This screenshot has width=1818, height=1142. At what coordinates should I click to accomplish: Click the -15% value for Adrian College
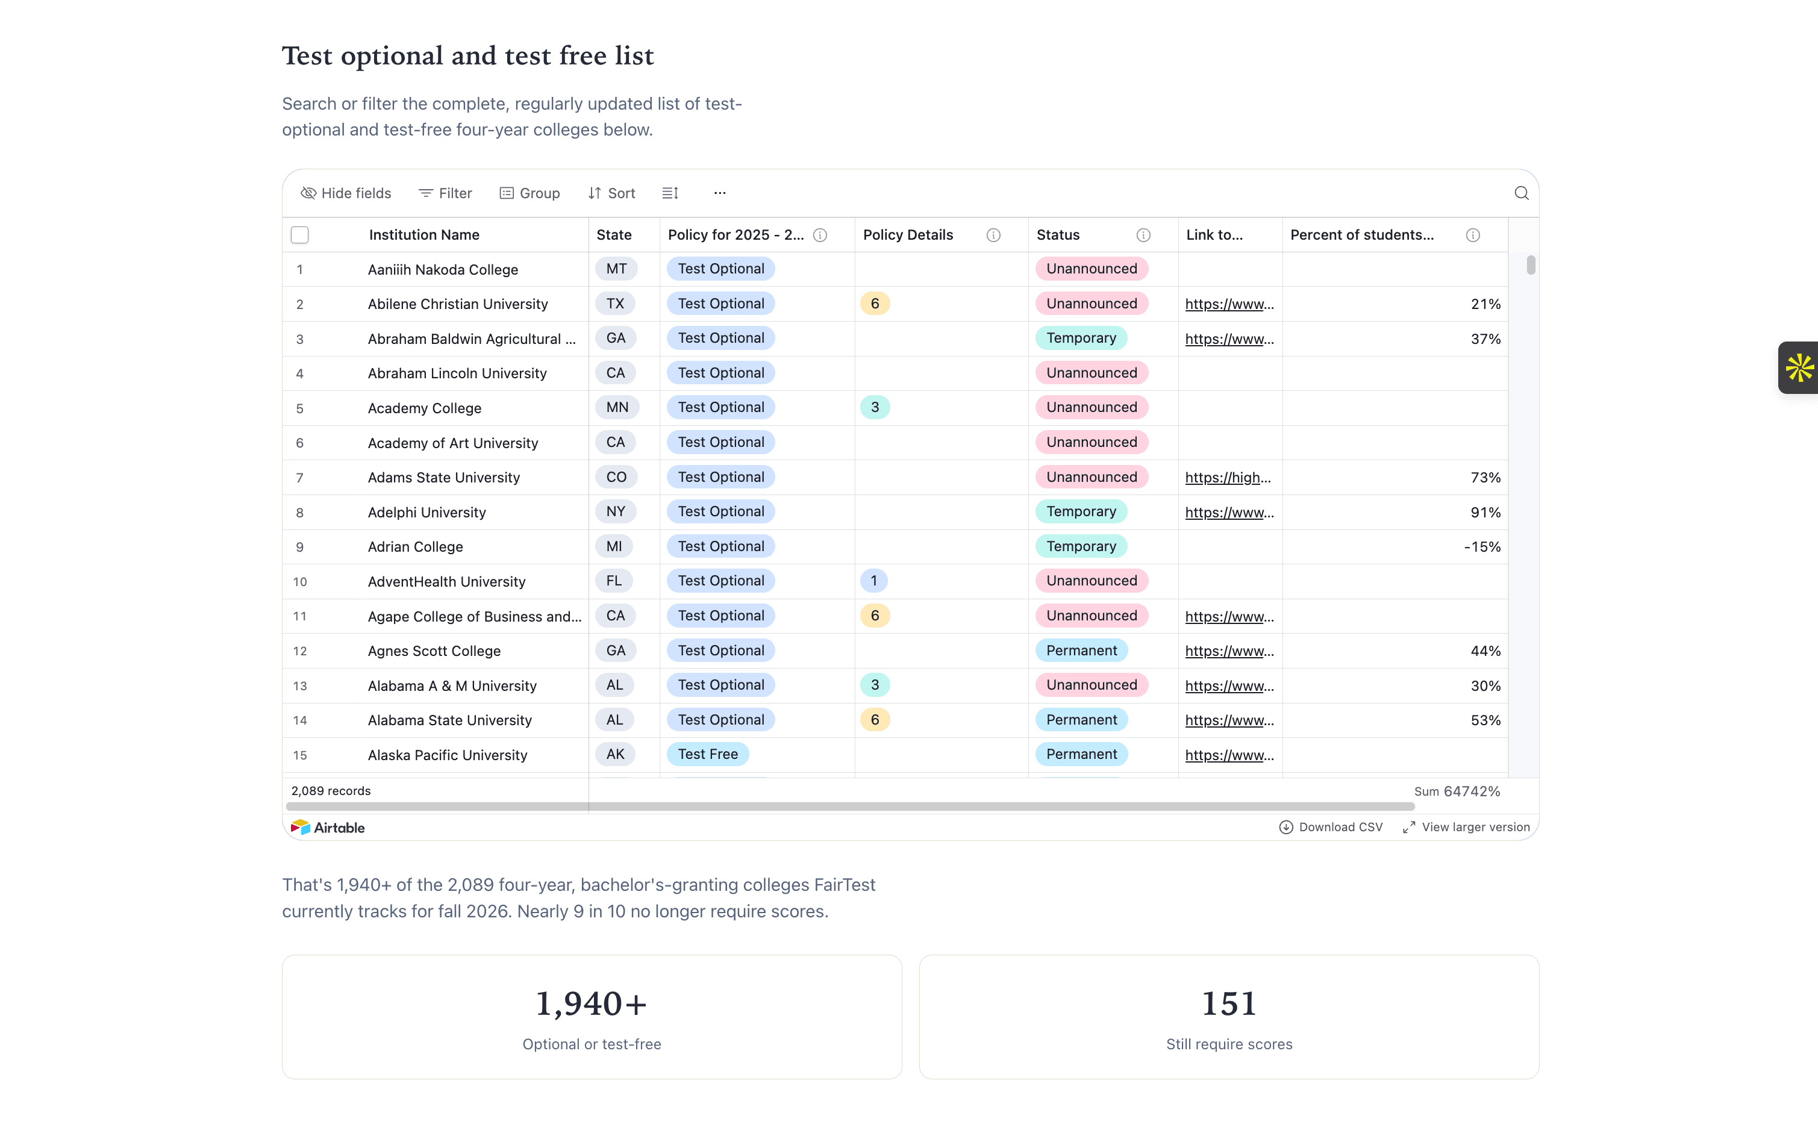pyautogui.click(x=1481, y=548)
